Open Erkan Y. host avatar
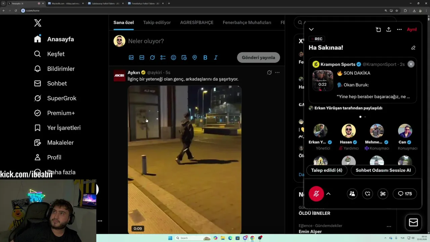 [x=320, y=131]
